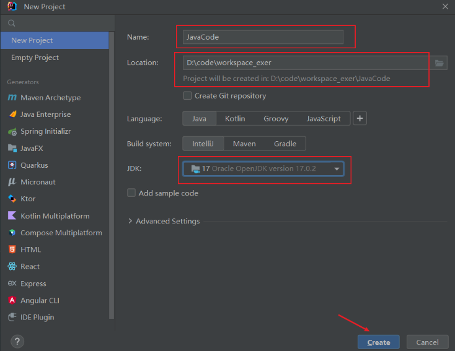Toggle Add sample code checkbox

(x=131, y=193)
